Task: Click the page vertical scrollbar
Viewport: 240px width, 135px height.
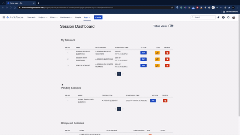Action: pyautogui.click(x=239, y=65)
